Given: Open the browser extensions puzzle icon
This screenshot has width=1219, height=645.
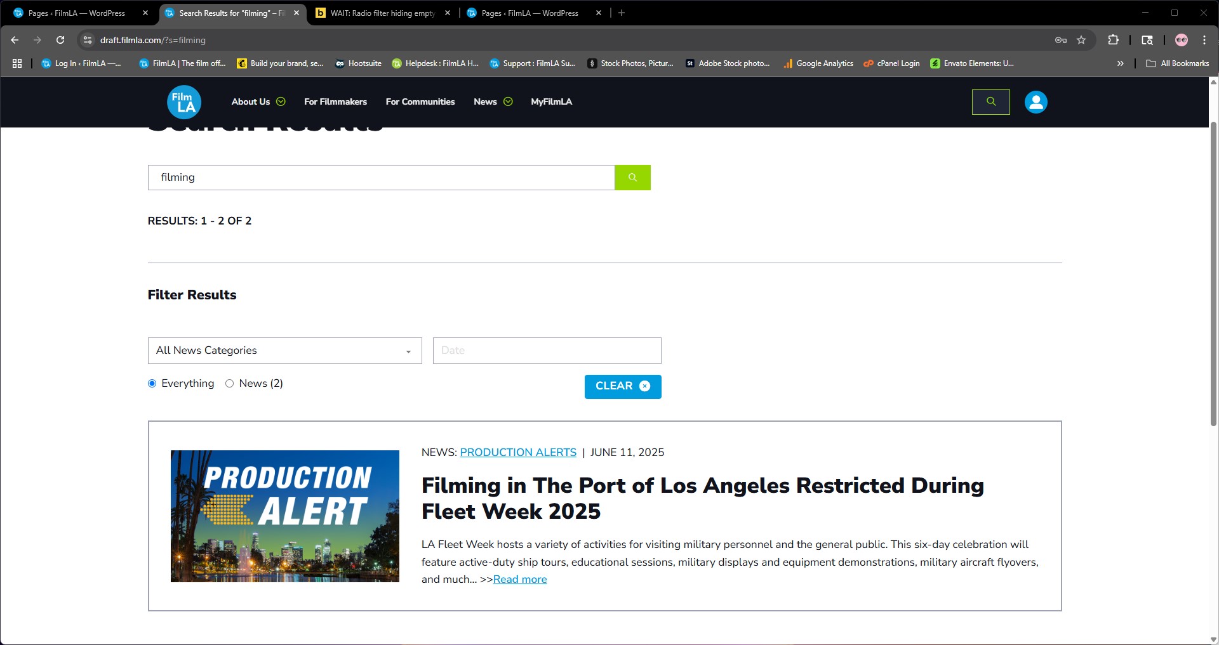Looking at the screenshot, I should coord(1113,40).
